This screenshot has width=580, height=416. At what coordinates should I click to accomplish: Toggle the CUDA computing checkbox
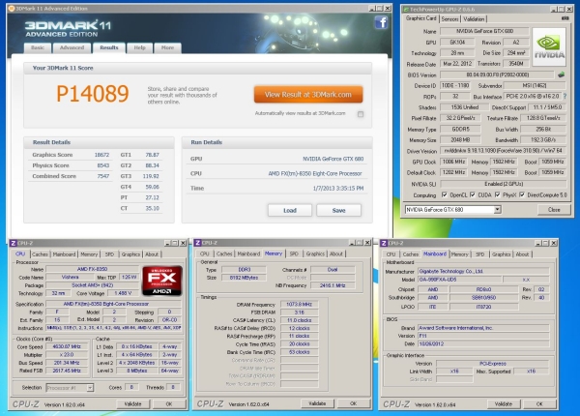pyautogui.click(x=473, y=194)
